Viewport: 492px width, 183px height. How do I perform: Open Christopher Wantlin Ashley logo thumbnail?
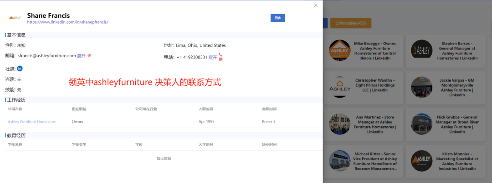coord(339,87)
